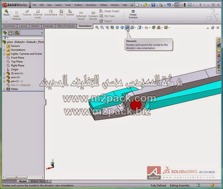Click the Display Style cube icon
The height and width of the screenshot is (189, 223).
point(139,28)
